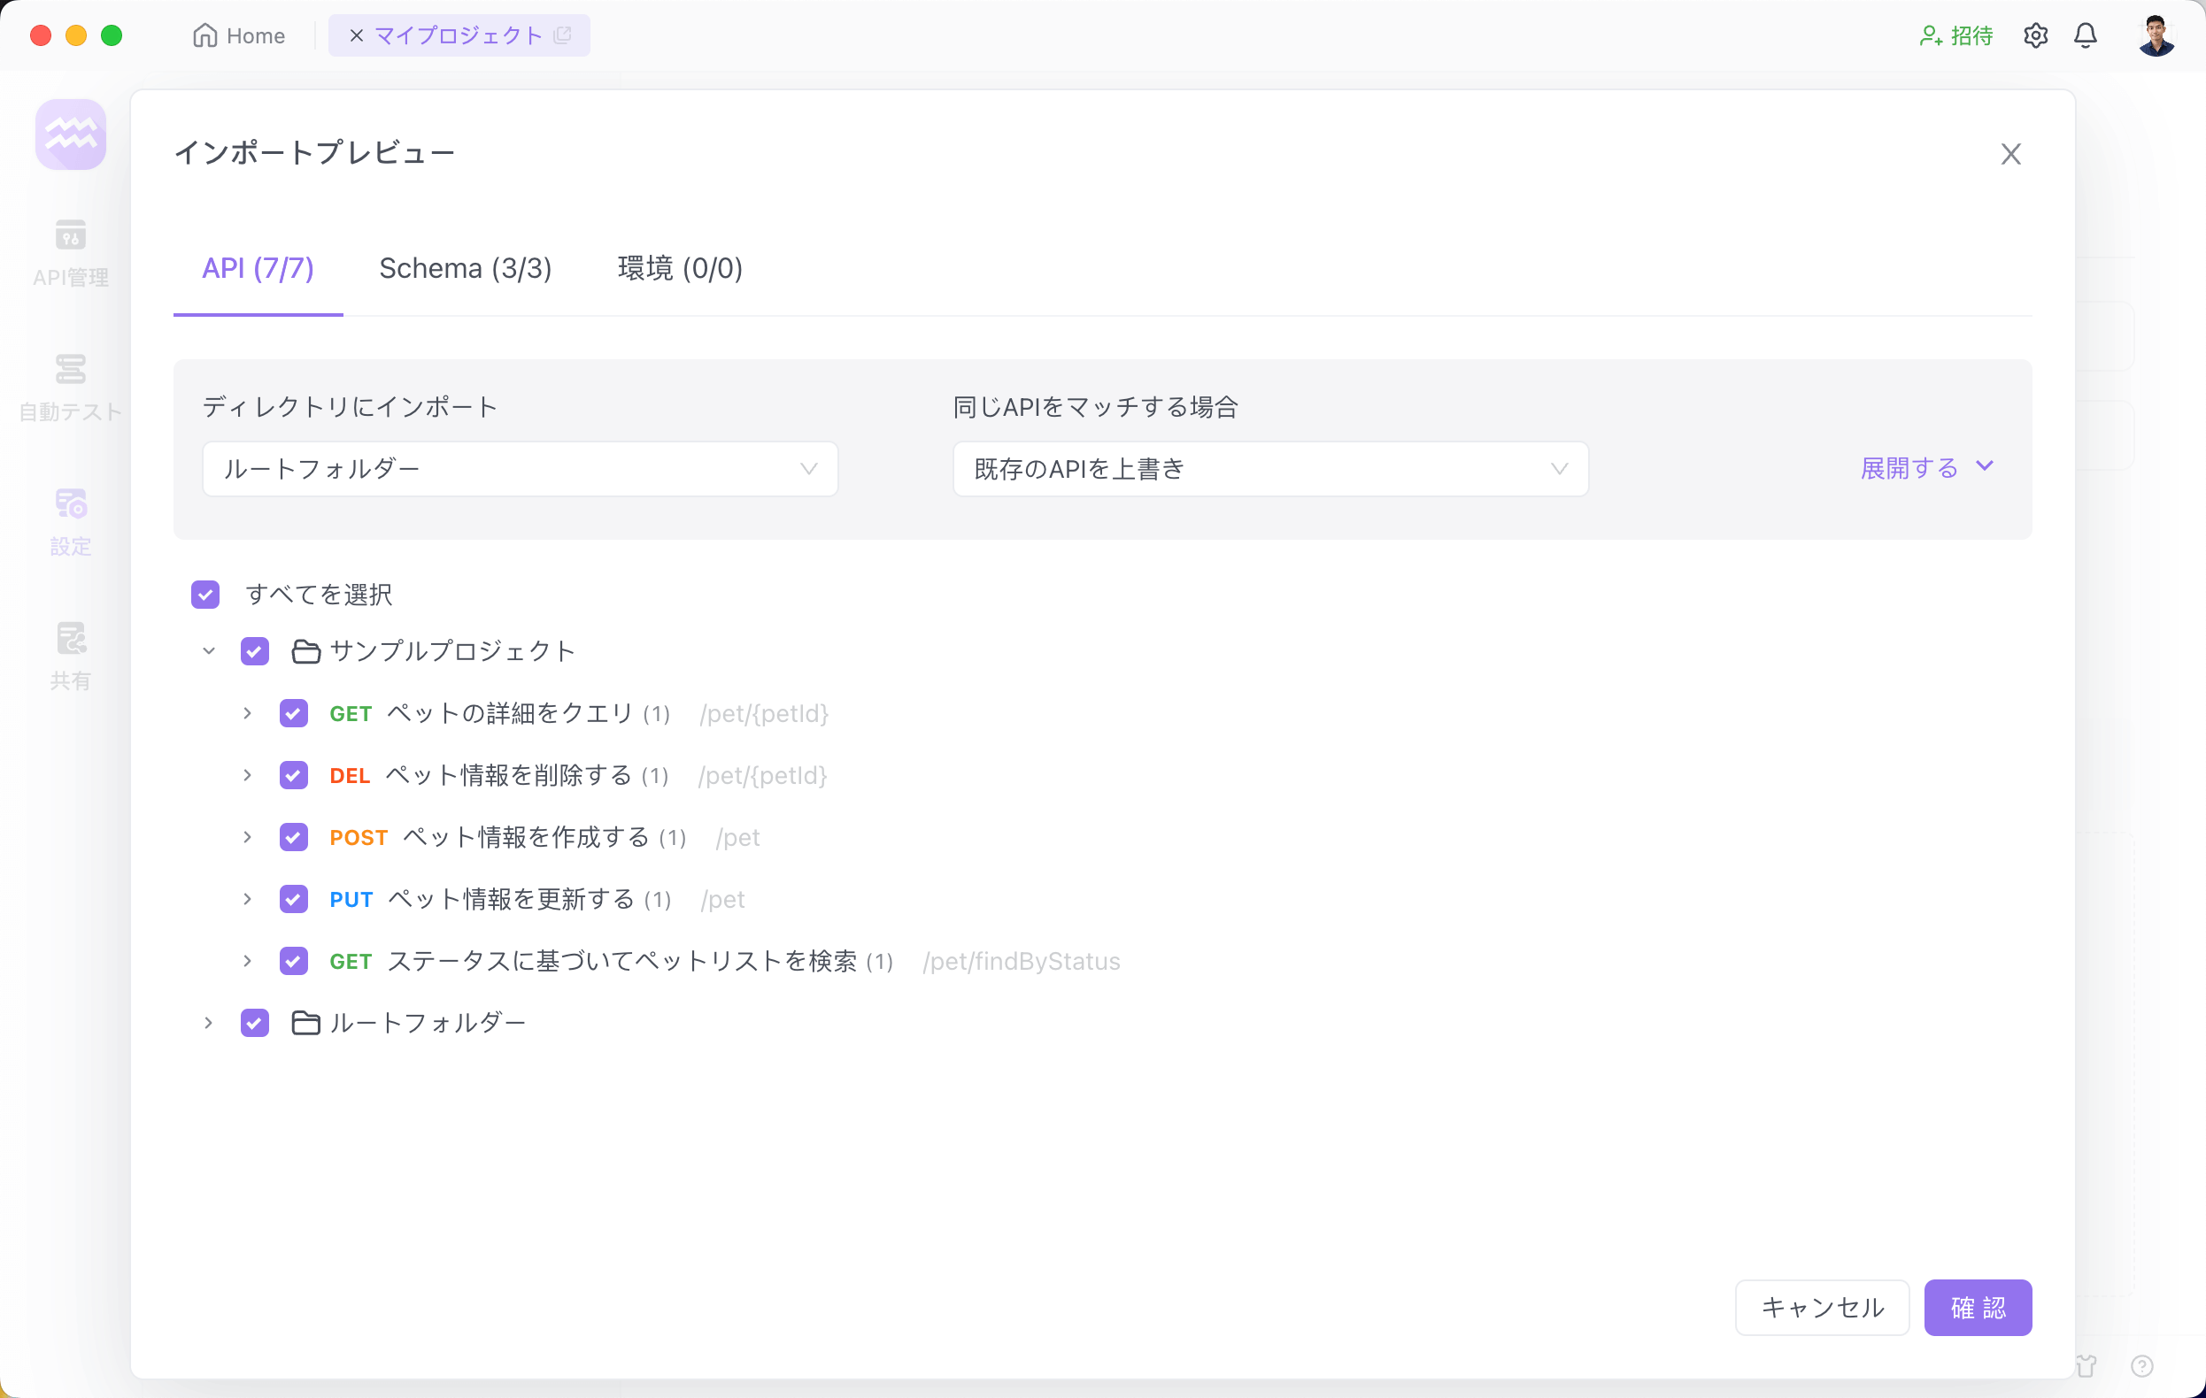Select the ペット情報を更新する API label

tap(511, 899)
